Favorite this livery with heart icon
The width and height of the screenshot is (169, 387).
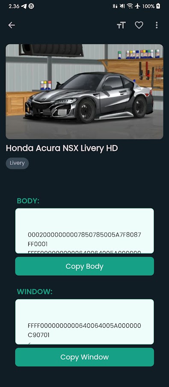pyautogui.click(x=139, y=25)
